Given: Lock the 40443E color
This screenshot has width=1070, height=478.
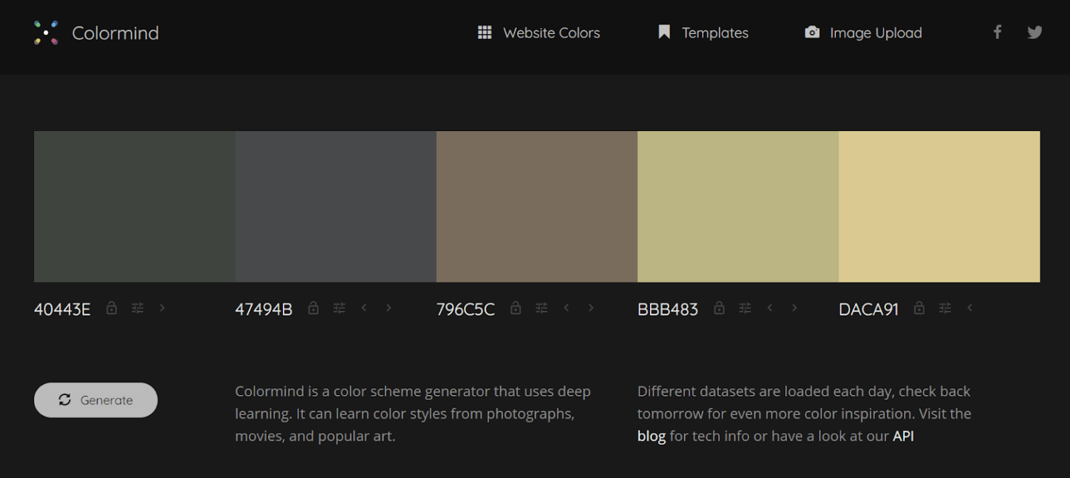Looking at the screenshot, I should 111,307.
